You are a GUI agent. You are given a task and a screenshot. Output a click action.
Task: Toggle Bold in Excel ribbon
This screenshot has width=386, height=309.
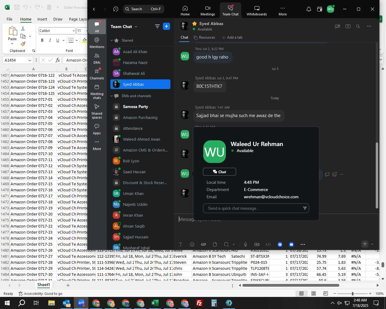[42, 40]
